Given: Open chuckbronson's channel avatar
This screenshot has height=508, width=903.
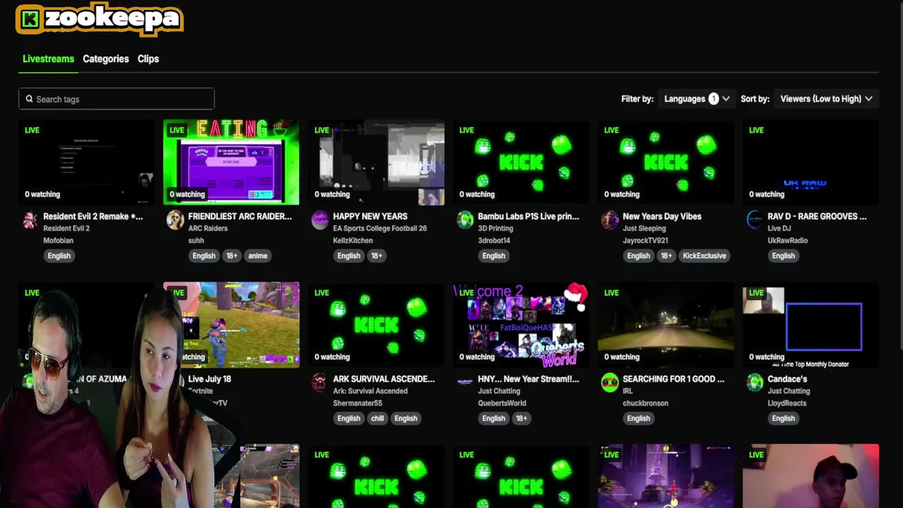Looking at the screenshot, I should click(610, 382).
